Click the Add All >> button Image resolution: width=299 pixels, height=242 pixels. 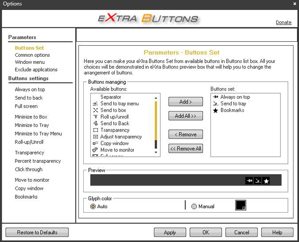[x=185, y=116]
